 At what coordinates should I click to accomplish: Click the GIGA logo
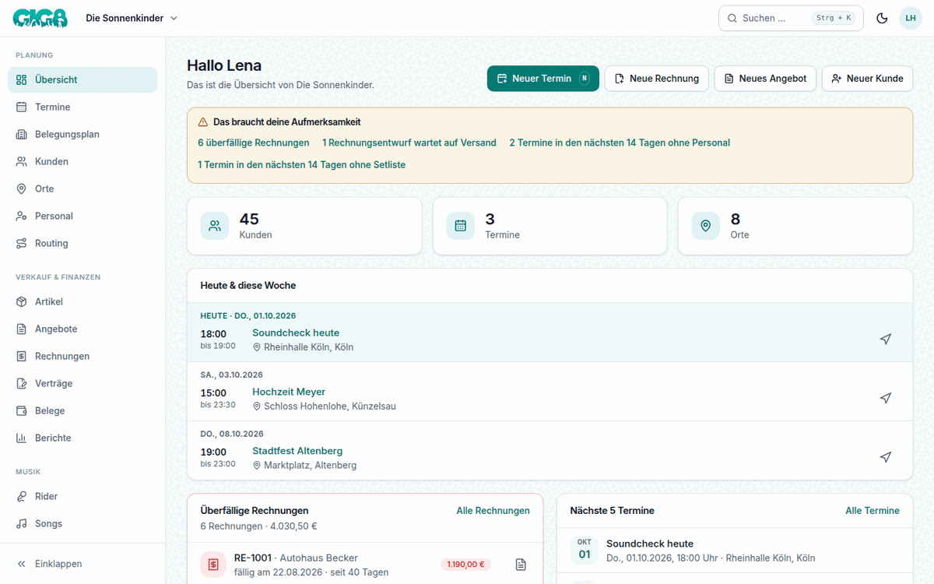(x=40, y=18)
